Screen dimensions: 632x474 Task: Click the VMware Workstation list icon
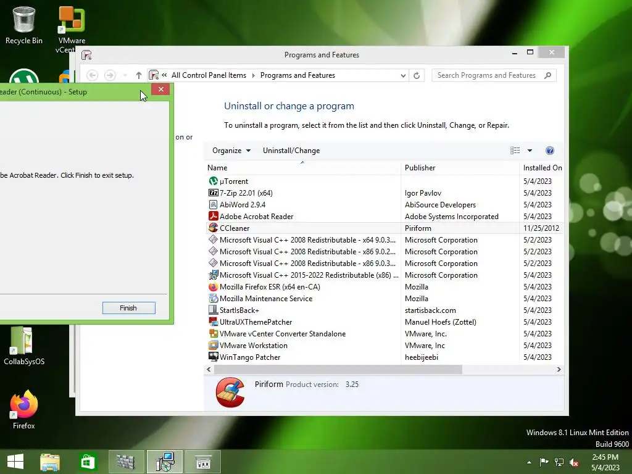[213, 346]
